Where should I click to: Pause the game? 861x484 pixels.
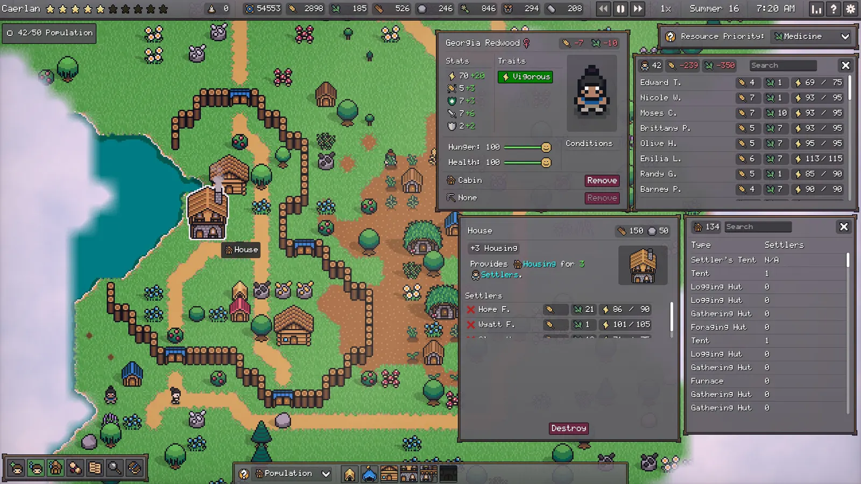[x=620, y=9]
